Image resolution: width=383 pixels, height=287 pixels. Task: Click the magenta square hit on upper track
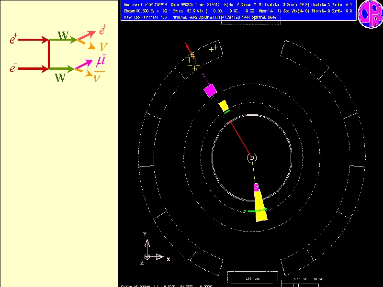click(x=210, y=89)
